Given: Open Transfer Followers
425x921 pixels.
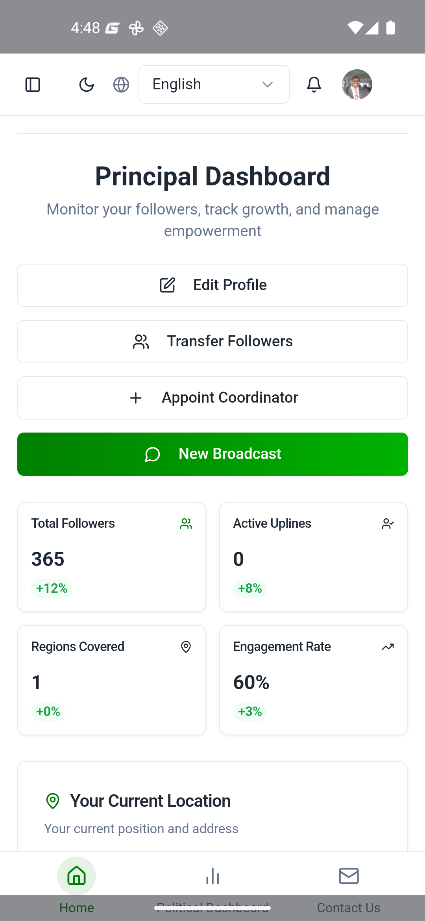Looking at the screenshot, I should click(213, 342).
